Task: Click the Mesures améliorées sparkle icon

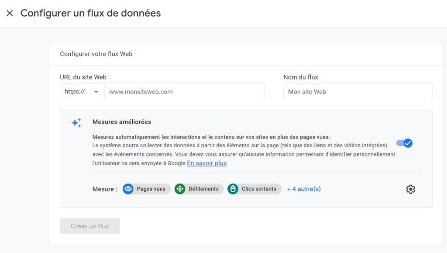Action: (x=76, y=123)
